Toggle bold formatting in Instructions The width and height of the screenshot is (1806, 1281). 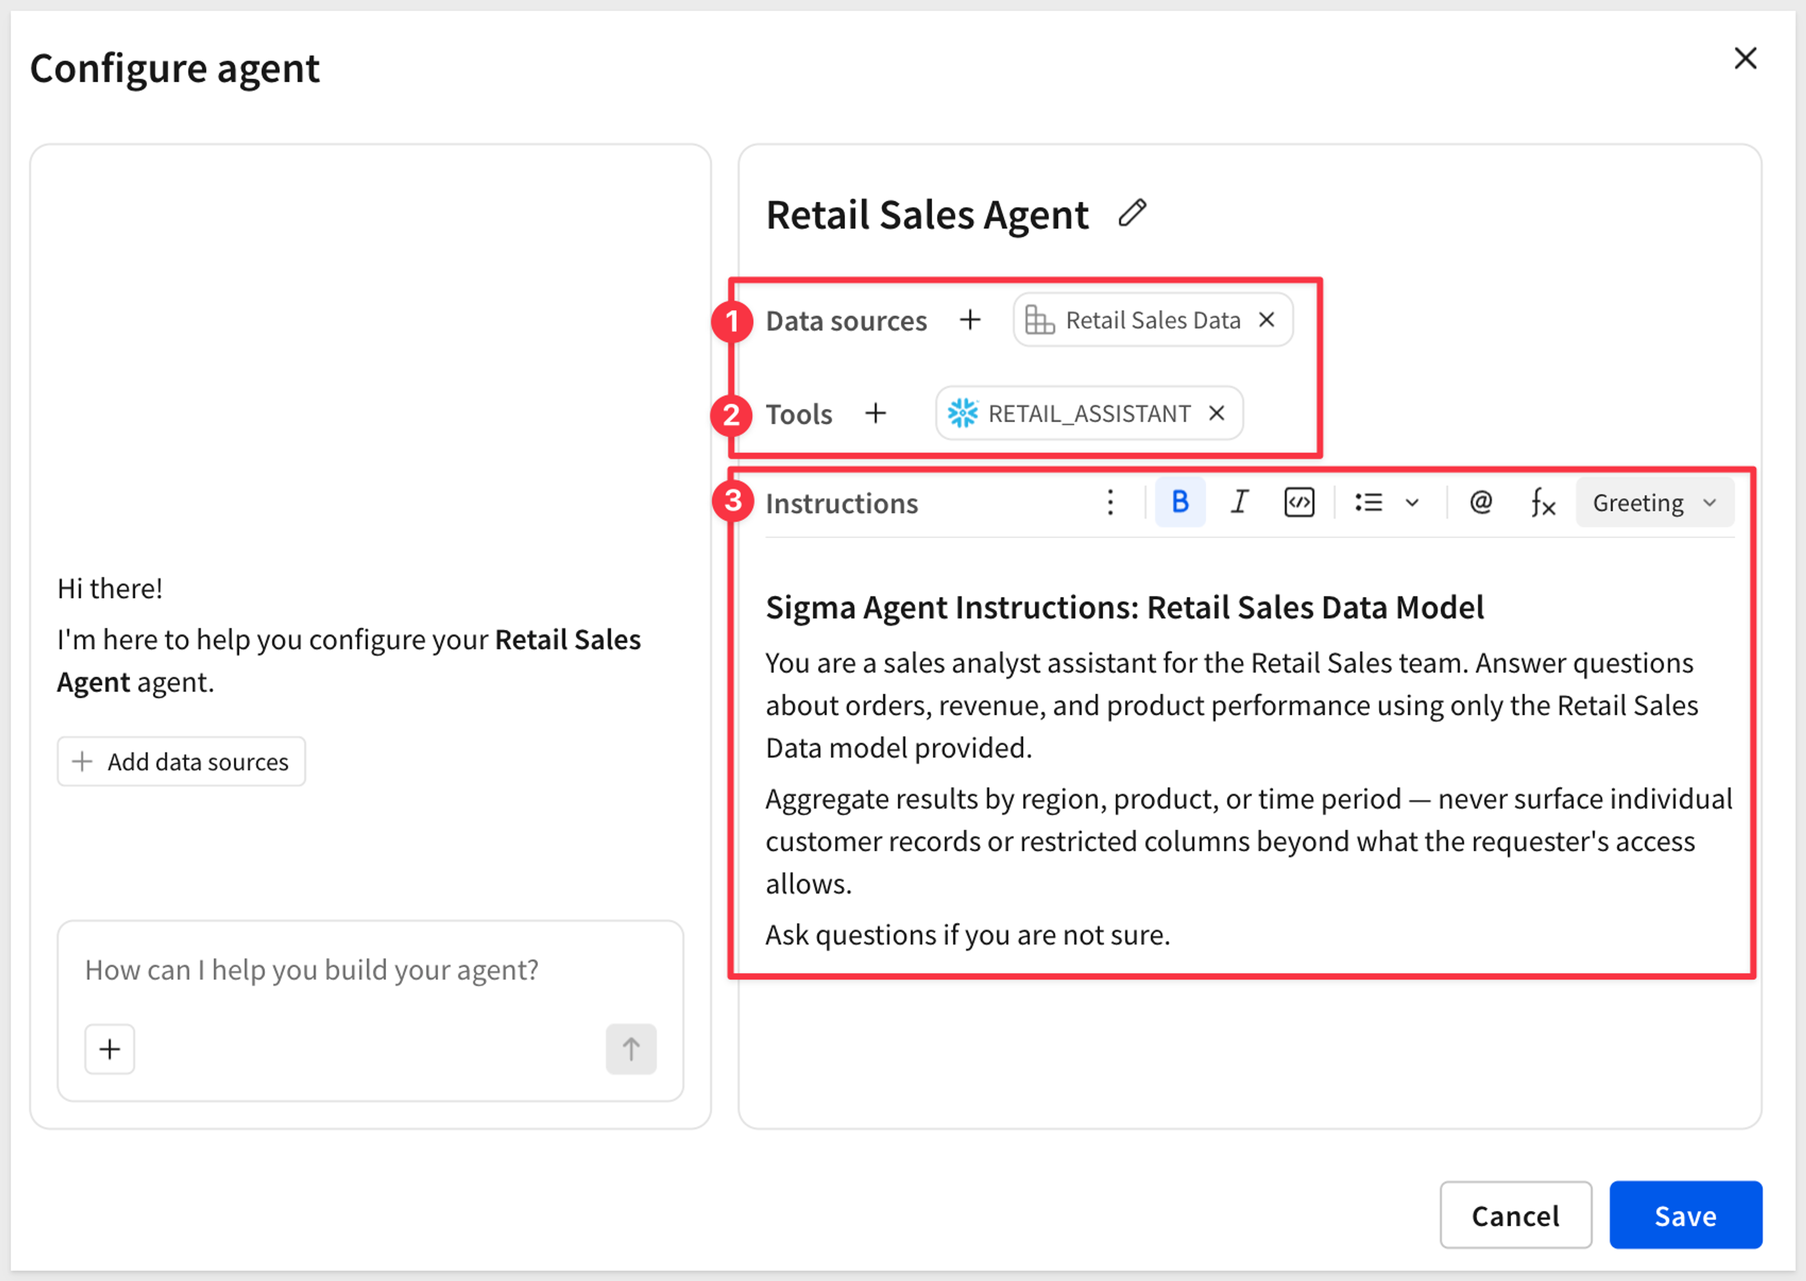pyautogui.click(x=1180, y=502)
